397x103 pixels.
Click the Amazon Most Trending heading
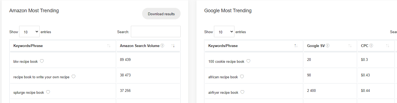tap(34, 11)
